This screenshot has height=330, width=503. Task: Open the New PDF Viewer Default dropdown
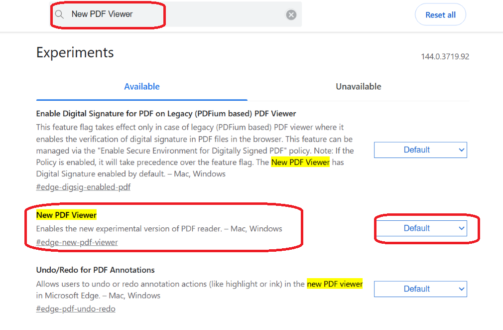pyautogui.click(x=420, y=228)
